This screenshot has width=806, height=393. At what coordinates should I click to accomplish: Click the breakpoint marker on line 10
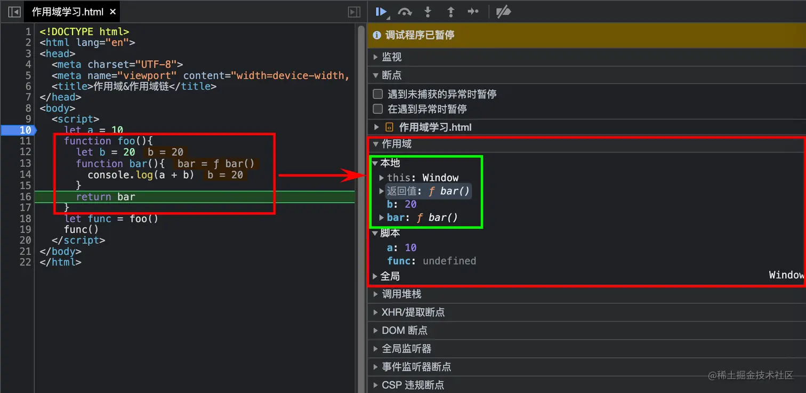[x=18, y=130]
